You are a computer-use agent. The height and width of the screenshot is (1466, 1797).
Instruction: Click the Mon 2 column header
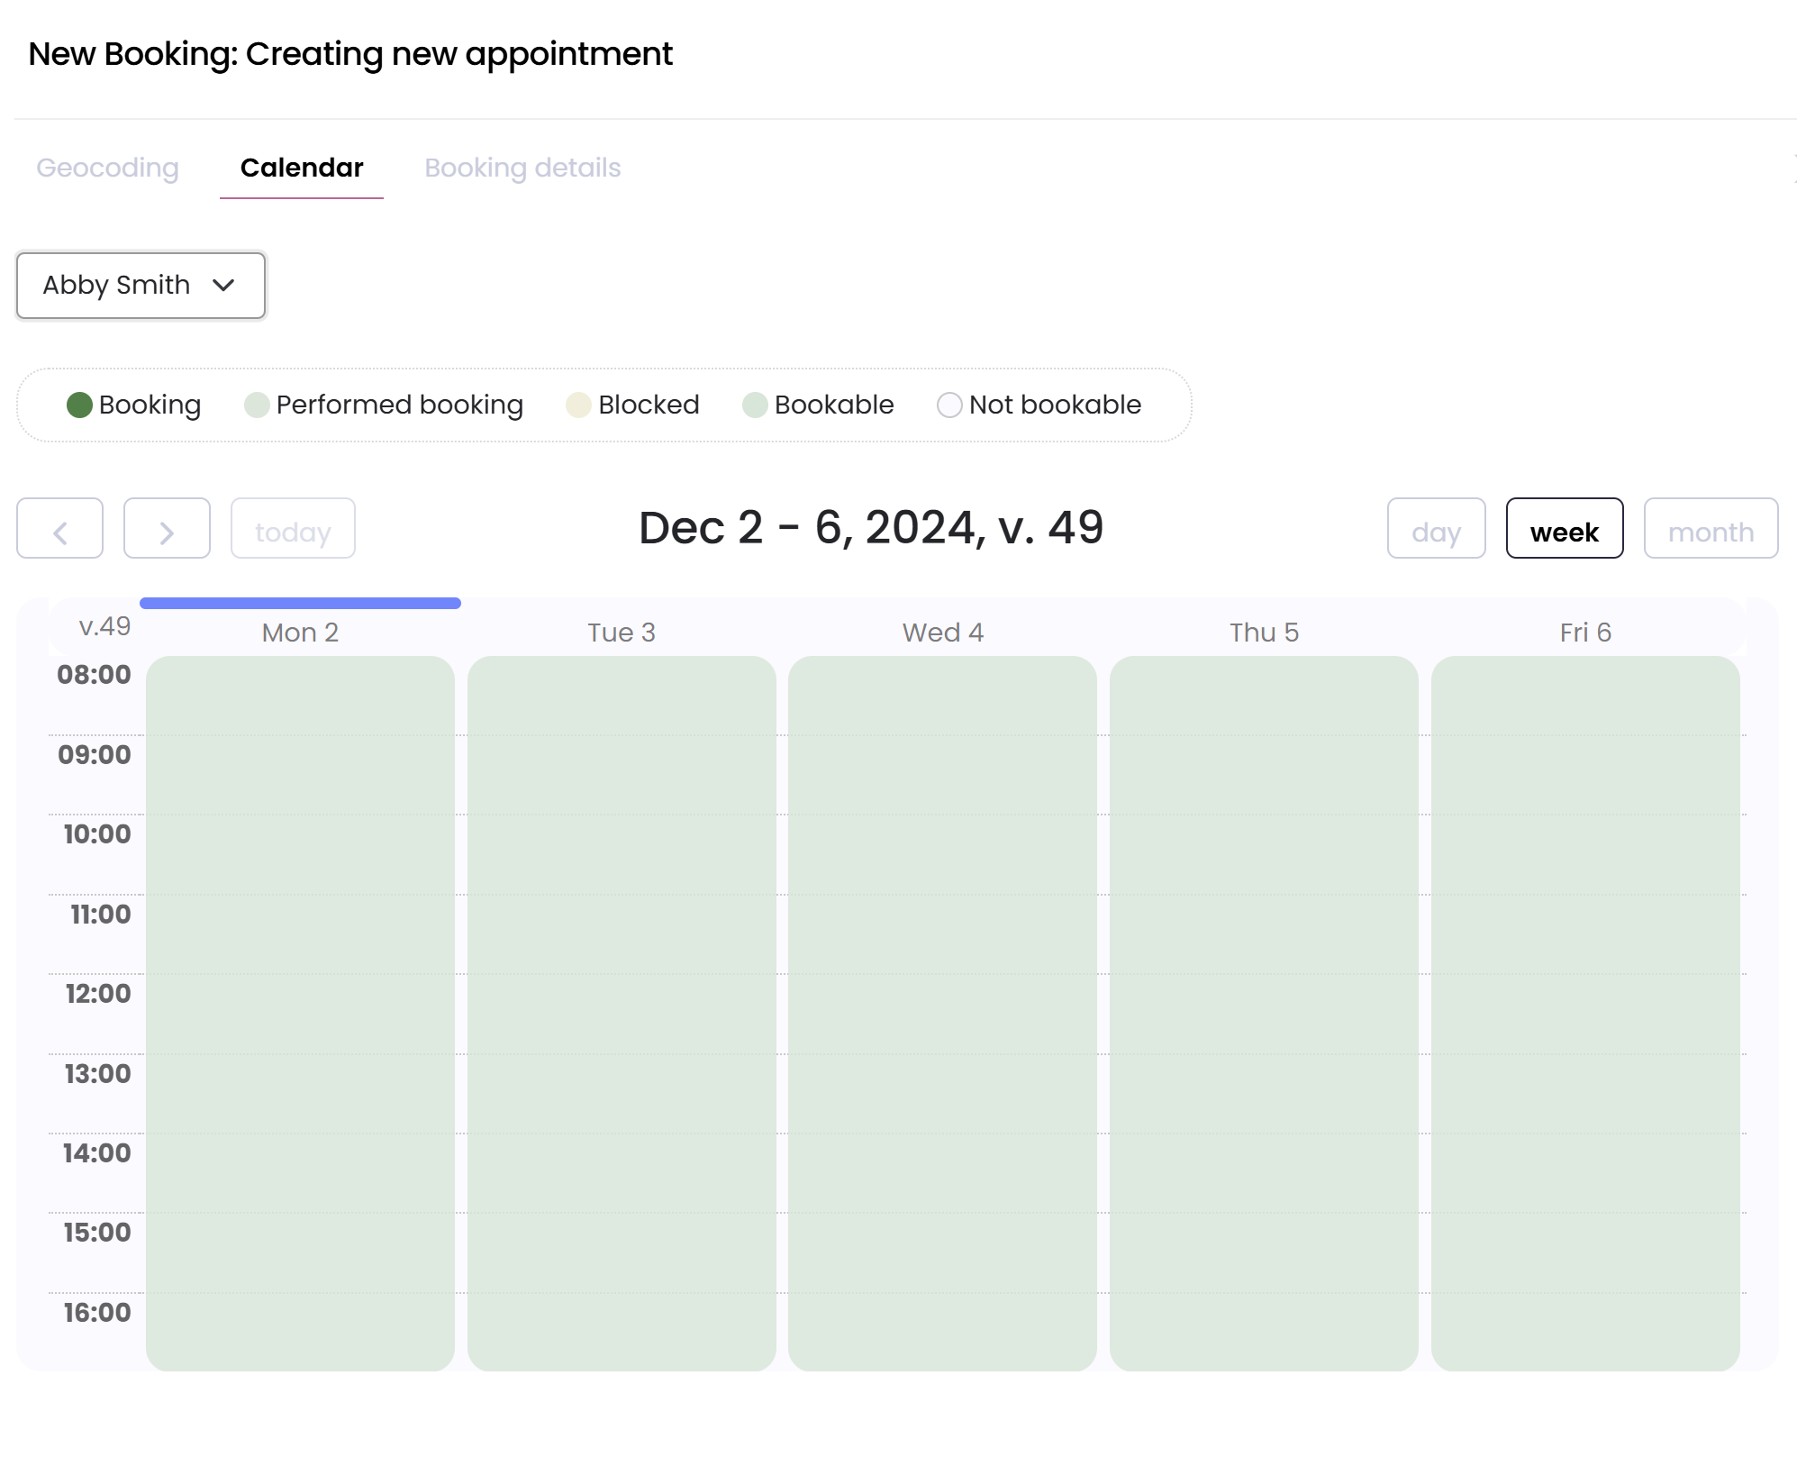coord(300,633)
